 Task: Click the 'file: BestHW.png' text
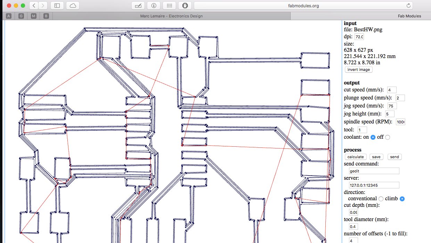coord(363,30)
